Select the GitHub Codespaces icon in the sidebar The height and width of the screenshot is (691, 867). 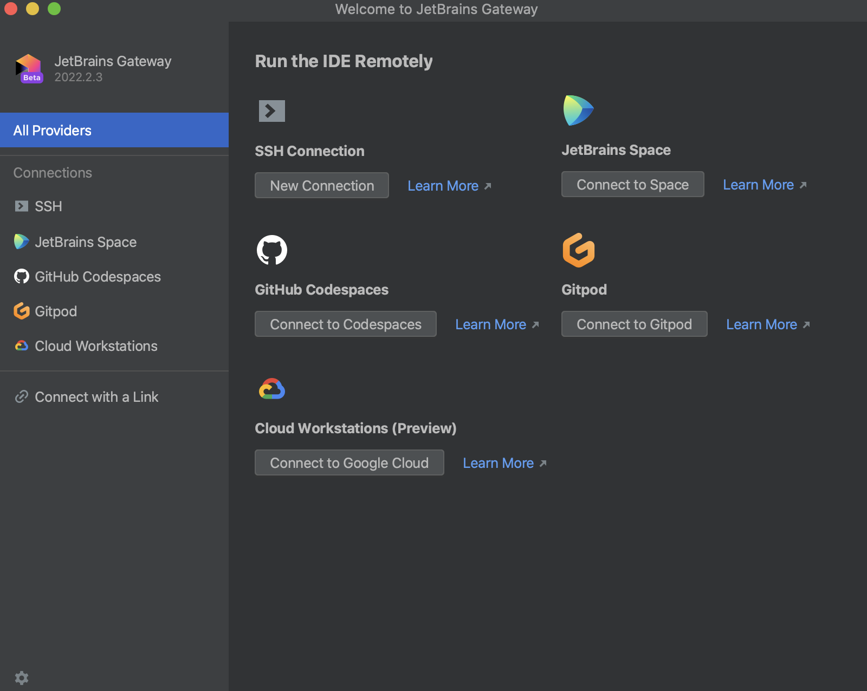(x=21, y=277)
